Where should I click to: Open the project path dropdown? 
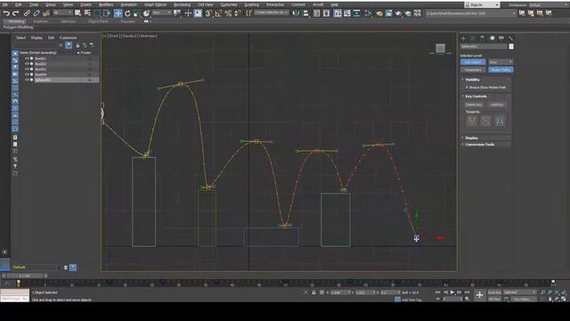click(471, 13)
